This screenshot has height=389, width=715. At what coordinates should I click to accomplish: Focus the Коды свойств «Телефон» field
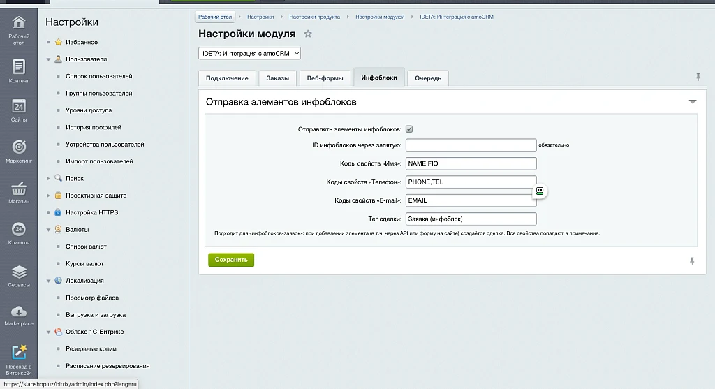click(x=471, y=182)
